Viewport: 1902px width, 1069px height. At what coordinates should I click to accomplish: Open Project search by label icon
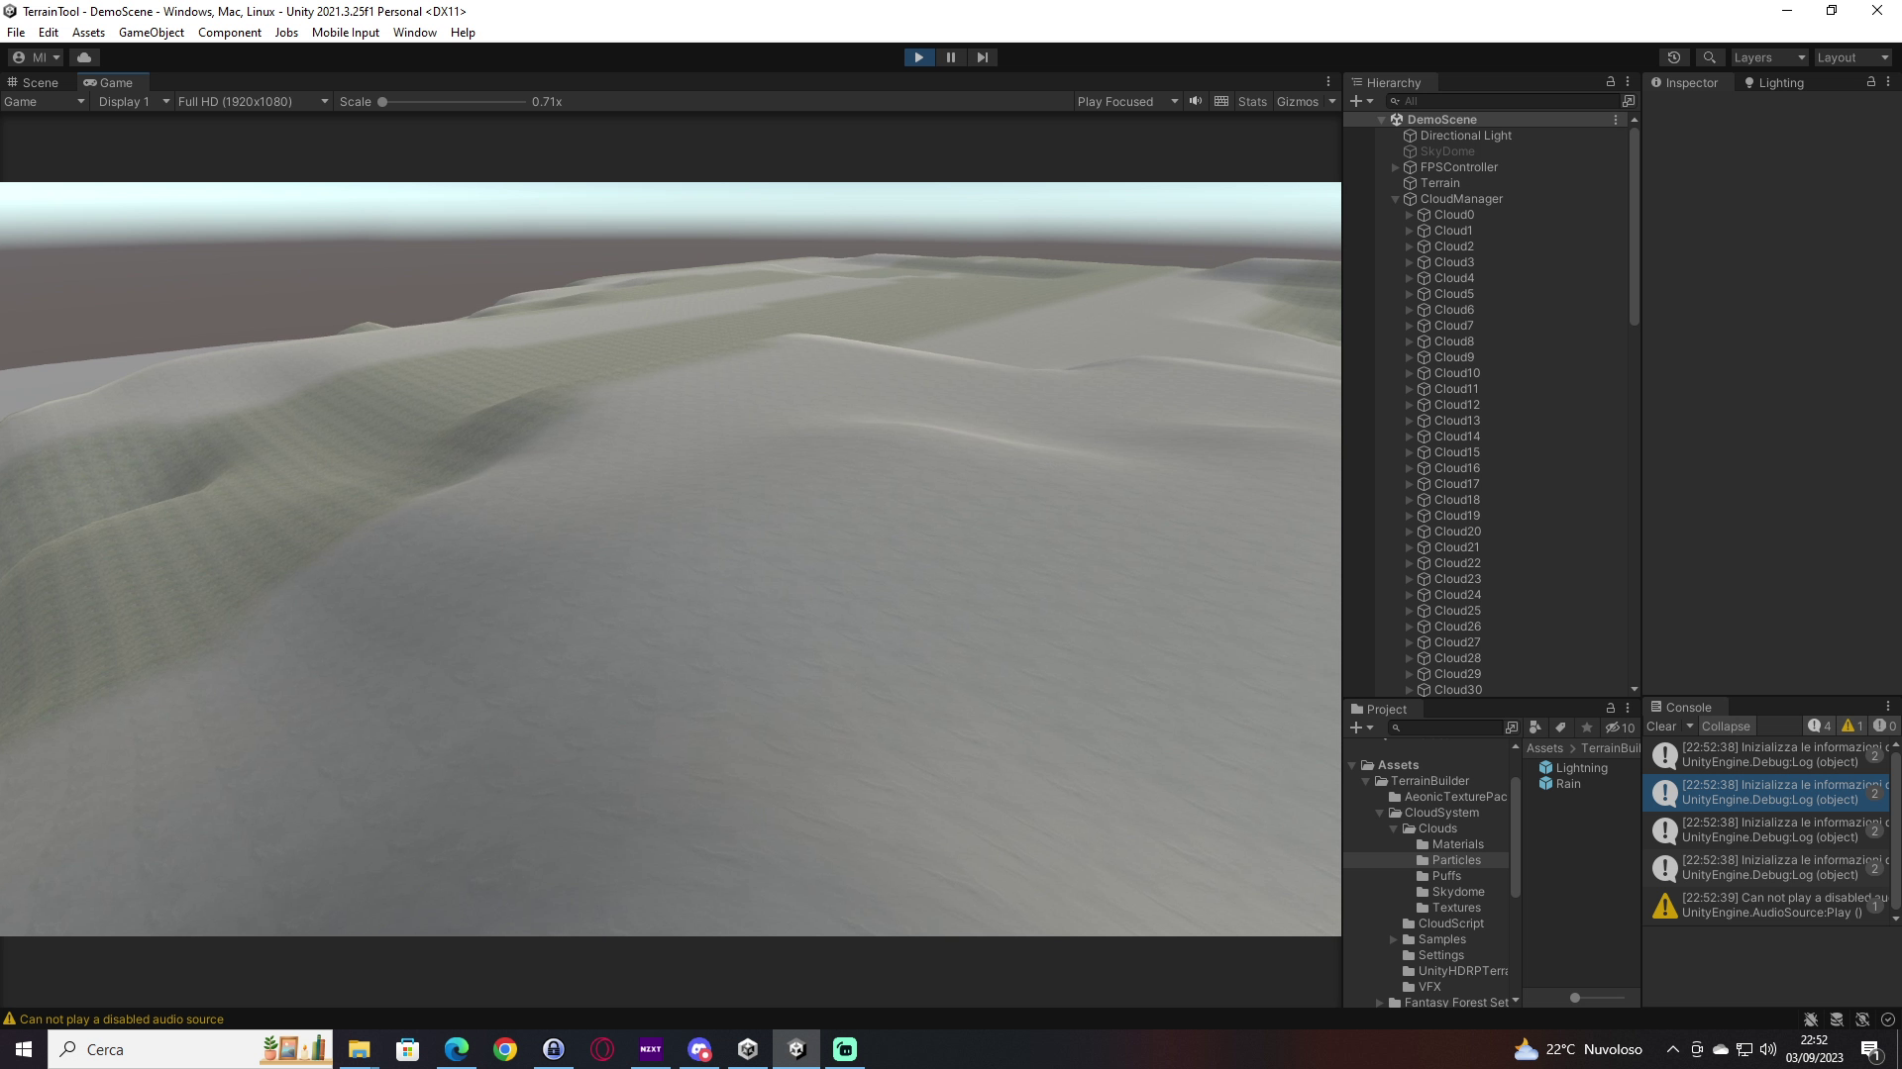tap(1561, 728)
